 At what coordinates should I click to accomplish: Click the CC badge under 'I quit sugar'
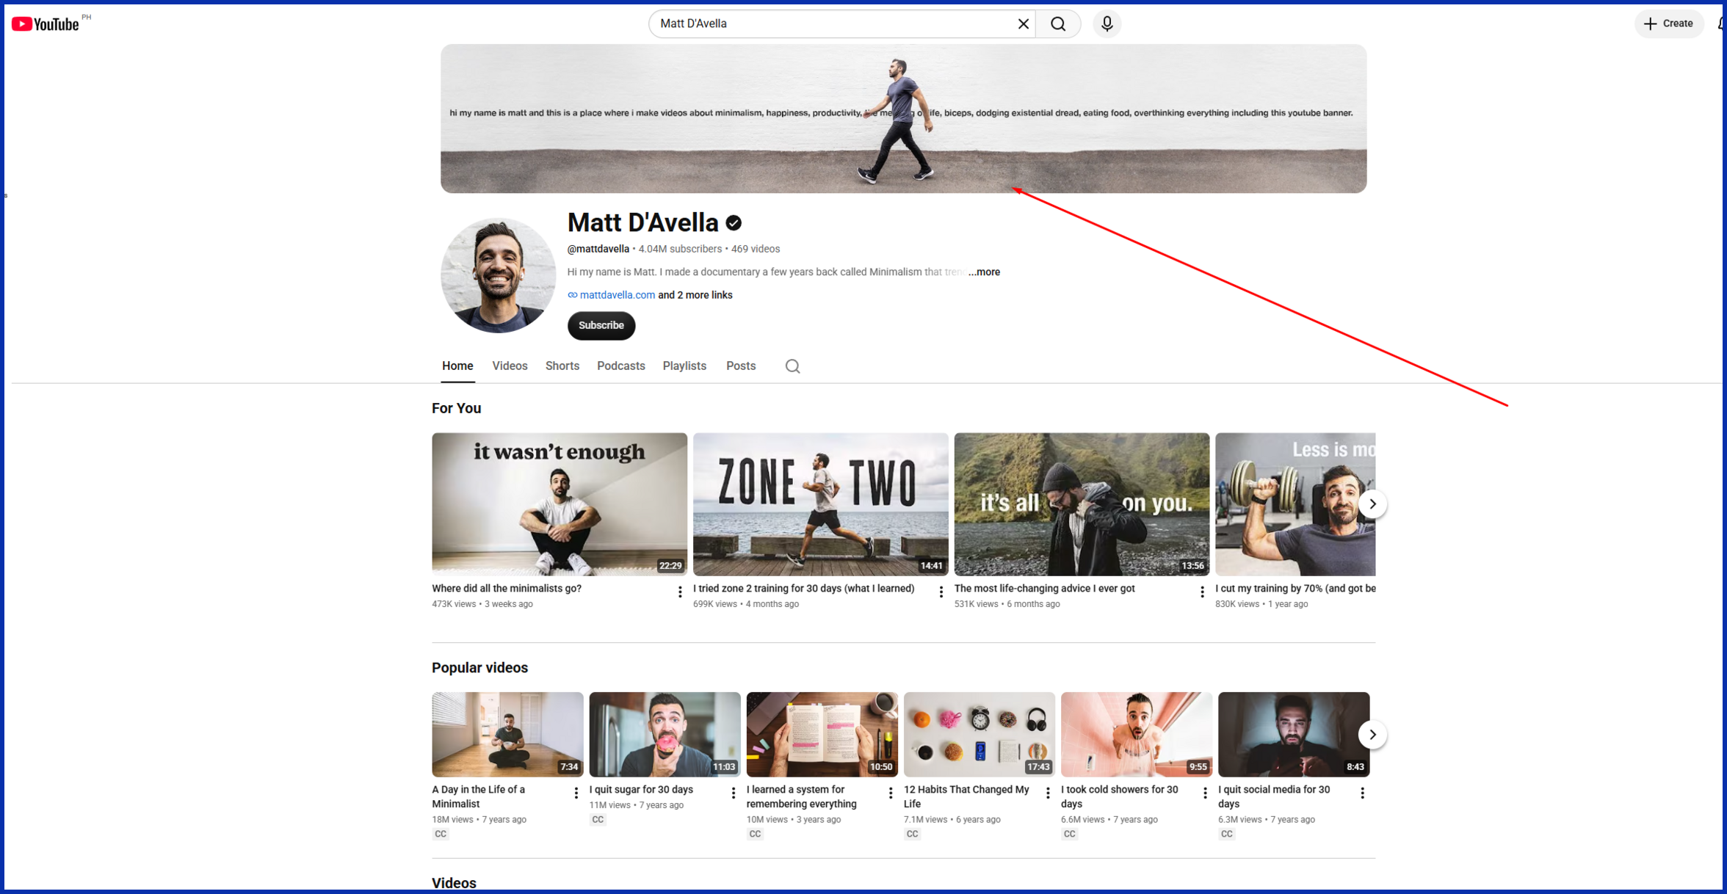(598, 820)
